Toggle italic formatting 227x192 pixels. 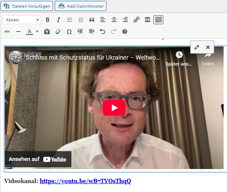point(59,20)
